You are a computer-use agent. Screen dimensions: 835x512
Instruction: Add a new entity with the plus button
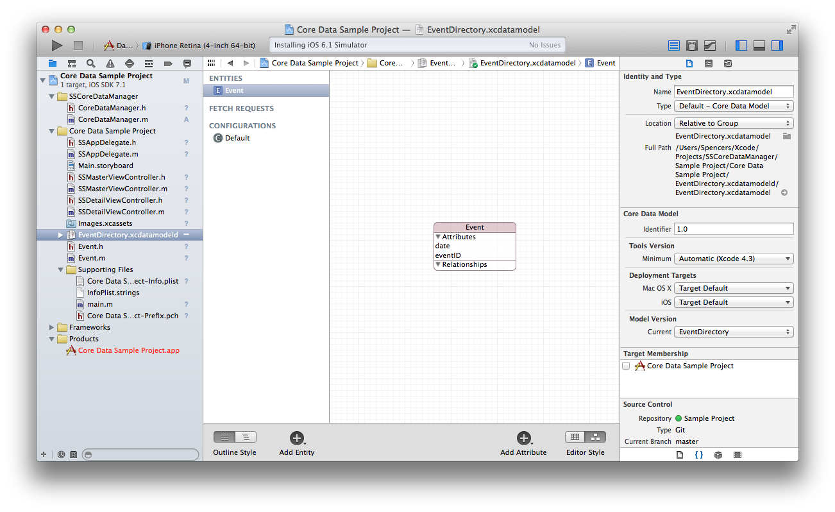[296, 438]
